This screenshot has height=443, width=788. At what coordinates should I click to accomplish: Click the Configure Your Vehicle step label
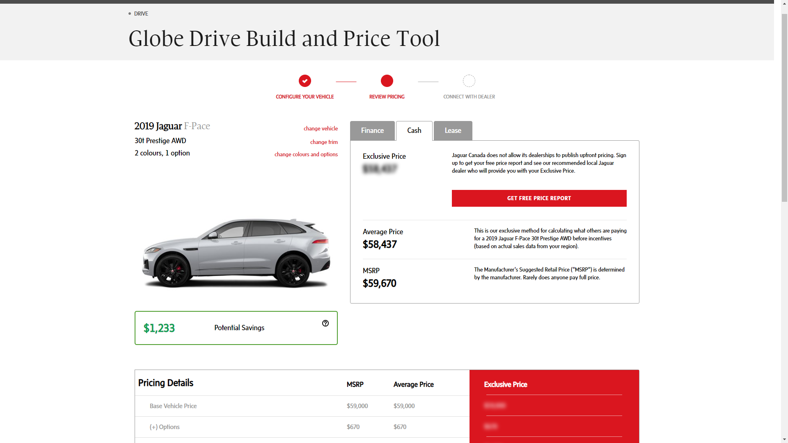[x=305, y=97]
